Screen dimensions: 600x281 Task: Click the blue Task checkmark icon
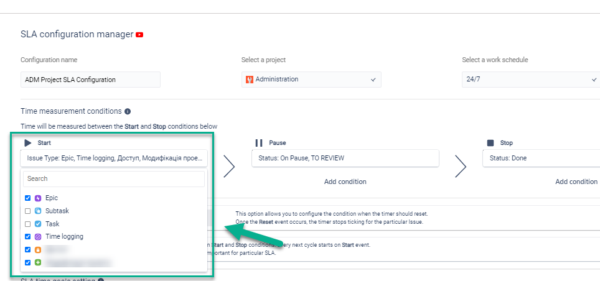coord(38,224)
